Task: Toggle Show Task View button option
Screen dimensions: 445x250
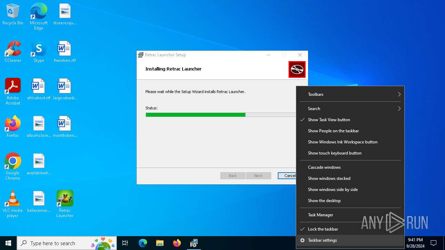Action: coord(350,120)
